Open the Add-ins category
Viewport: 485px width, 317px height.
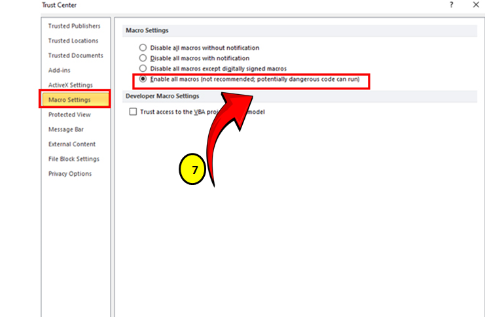coord(60,70)
